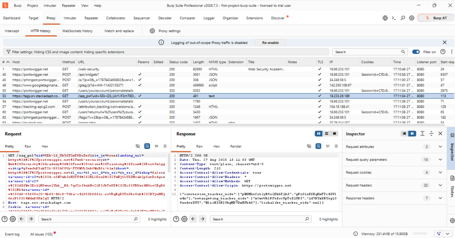Toggle \n newline display in Response panel
This screenshot has height=238, width=455.
click(327, 146)
